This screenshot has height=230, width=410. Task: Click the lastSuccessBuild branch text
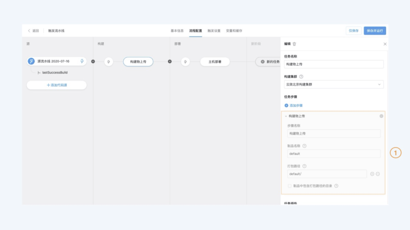pos(55,73)
